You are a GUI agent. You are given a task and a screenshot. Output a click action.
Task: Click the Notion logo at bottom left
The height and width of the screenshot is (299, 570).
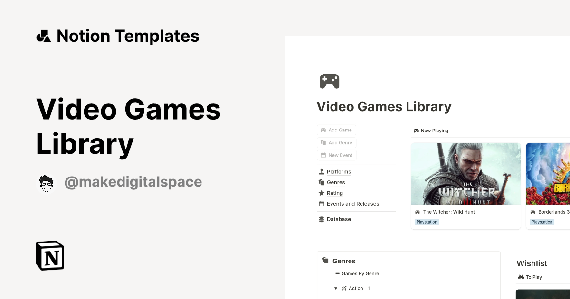point(49,255)
